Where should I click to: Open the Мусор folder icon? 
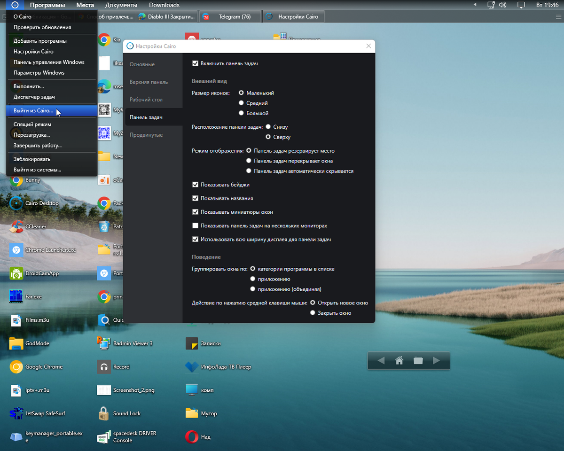coord(192,413)
